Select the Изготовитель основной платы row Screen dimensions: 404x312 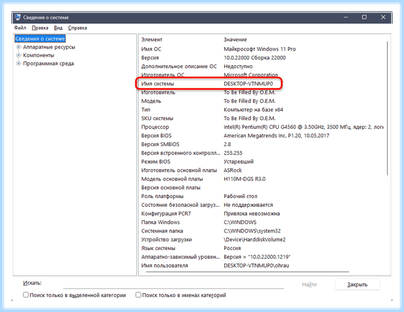(263, 170)
